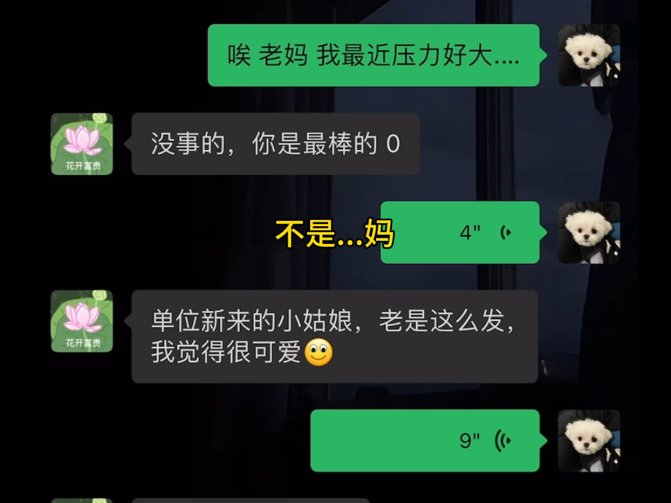Tap partially visible lotus avatar at bottom edge
The height and width of the screenshot is (503, 671).
click(82, 501)
